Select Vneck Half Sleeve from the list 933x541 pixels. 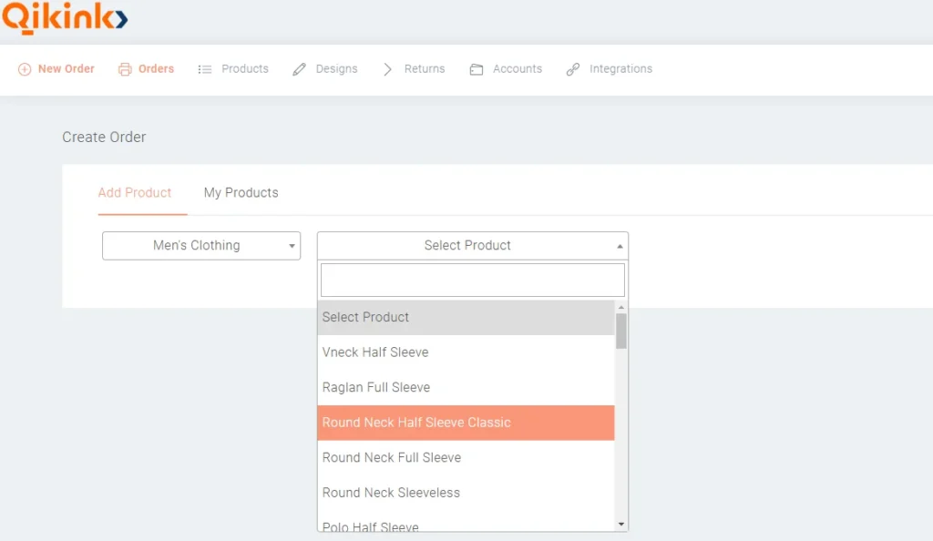[x=375, y=352]
